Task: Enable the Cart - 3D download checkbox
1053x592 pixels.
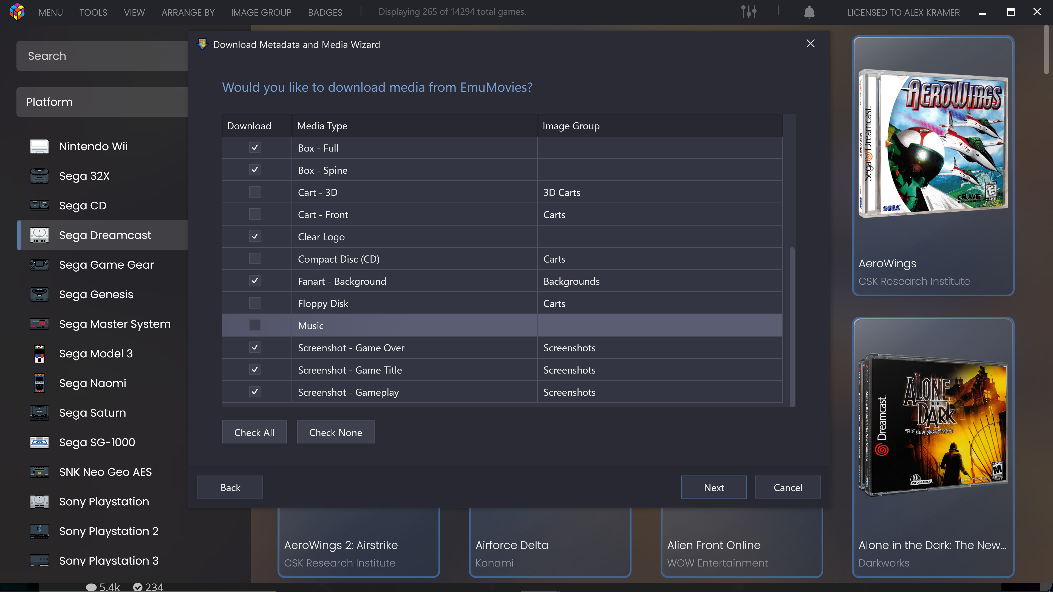Action: coord(255,192)
